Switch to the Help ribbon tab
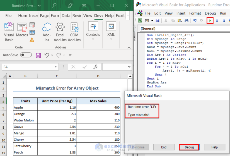The height and width of the screenshot is (156, 230). point(109,16)
